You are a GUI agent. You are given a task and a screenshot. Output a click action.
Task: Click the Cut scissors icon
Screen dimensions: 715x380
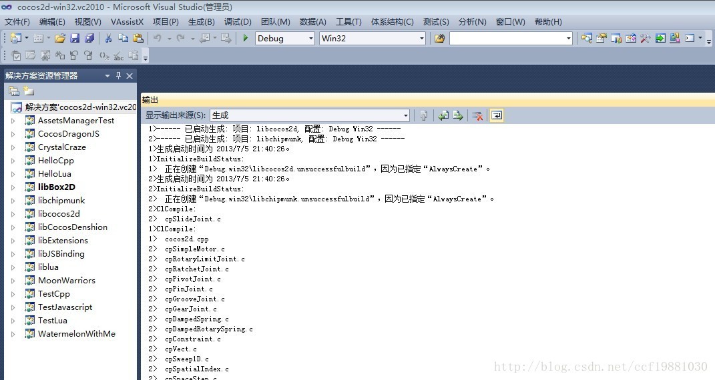click(x=109, y=38)
